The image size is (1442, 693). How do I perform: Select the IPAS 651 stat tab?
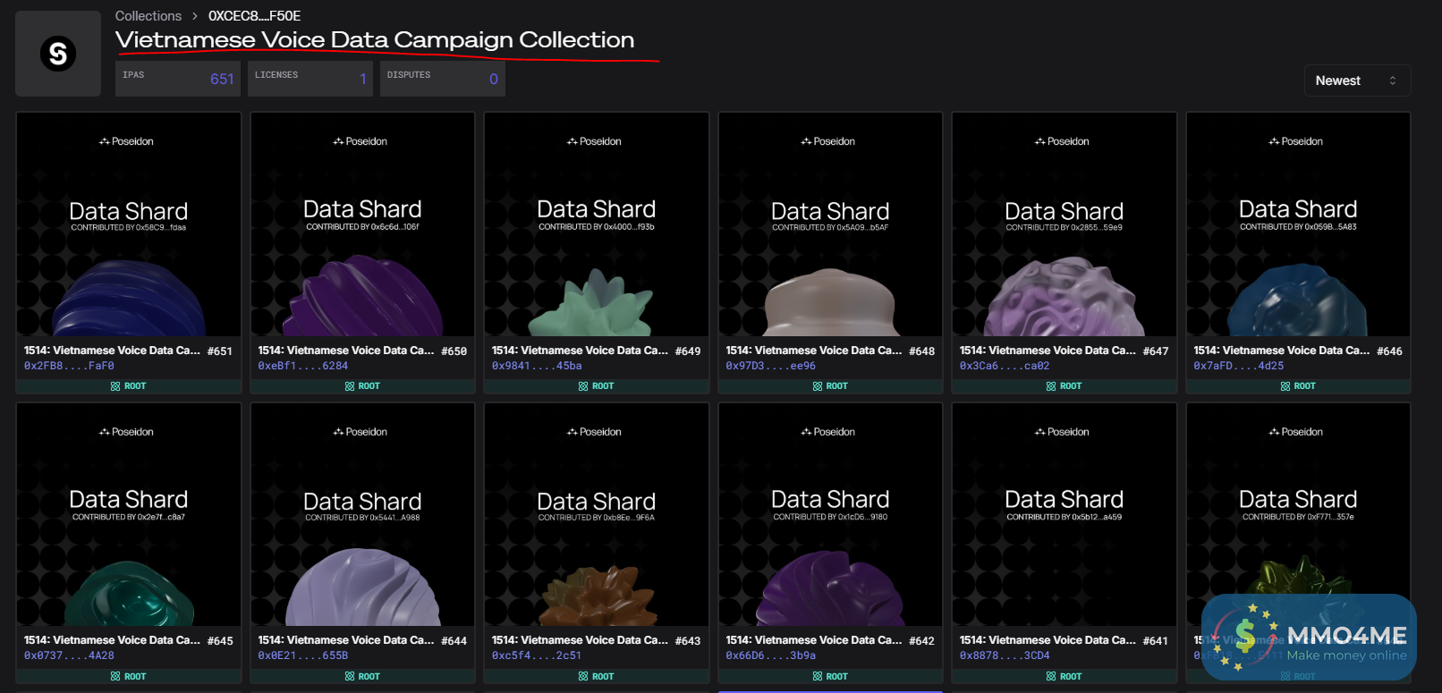(x=178, y=79)
